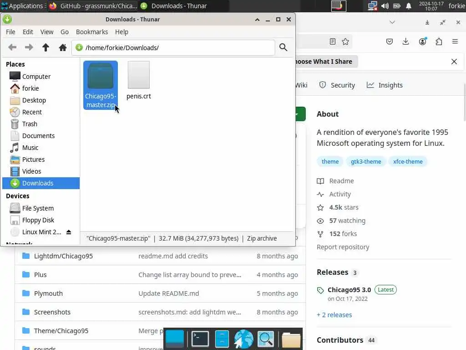Open Plymouth folder in GitHub list

coord(48,293)
